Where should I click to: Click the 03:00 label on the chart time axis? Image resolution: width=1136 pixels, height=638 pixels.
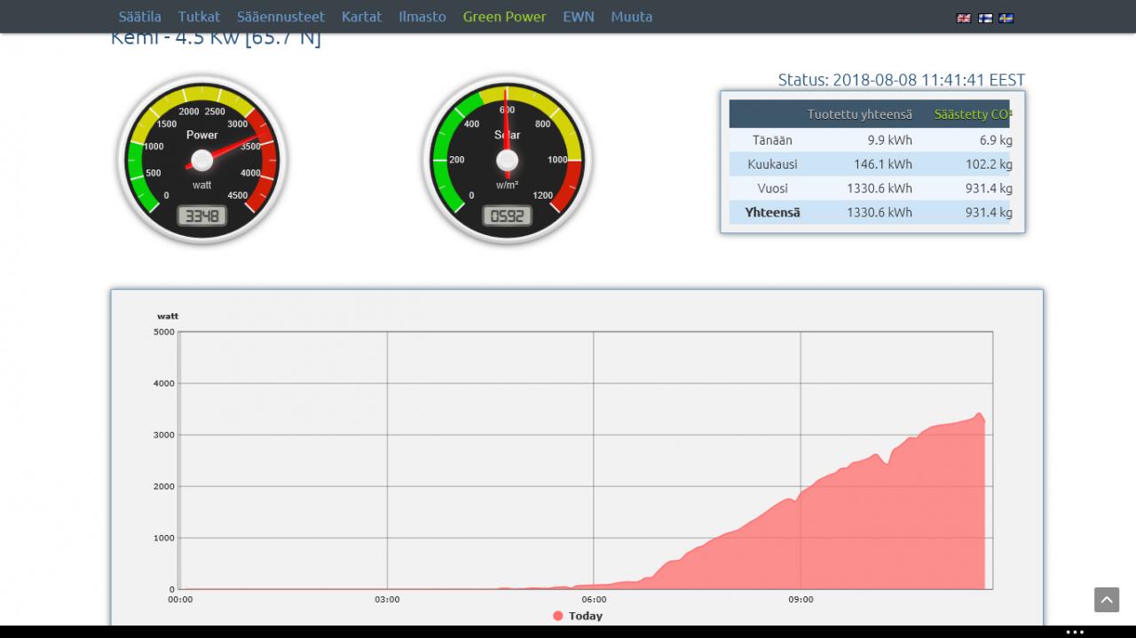pos(387,600)
